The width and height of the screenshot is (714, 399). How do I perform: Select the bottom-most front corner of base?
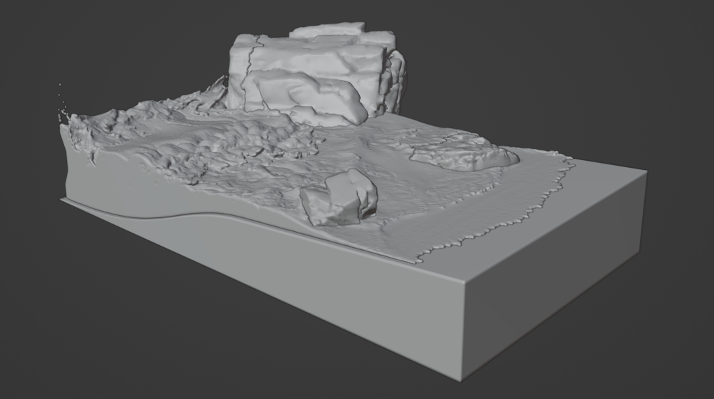click(462, 380)
